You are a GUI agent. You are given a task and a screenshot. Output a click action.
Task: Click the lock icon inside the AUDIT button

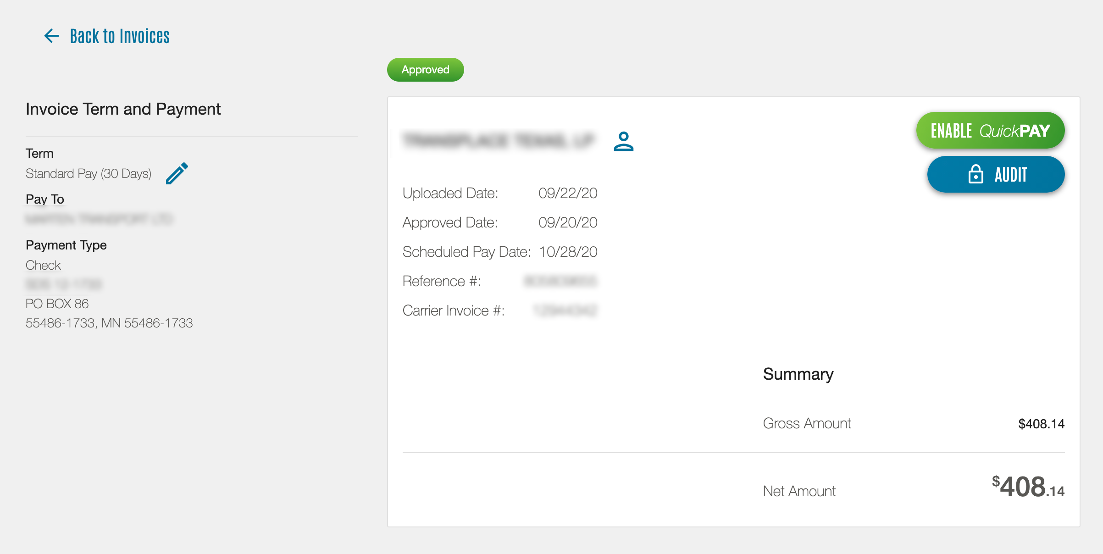976,174
